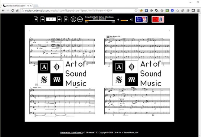Viewport: 201px width, 137px height.
Task: Click the orange bowl extension icon
Action: (141, 11)
